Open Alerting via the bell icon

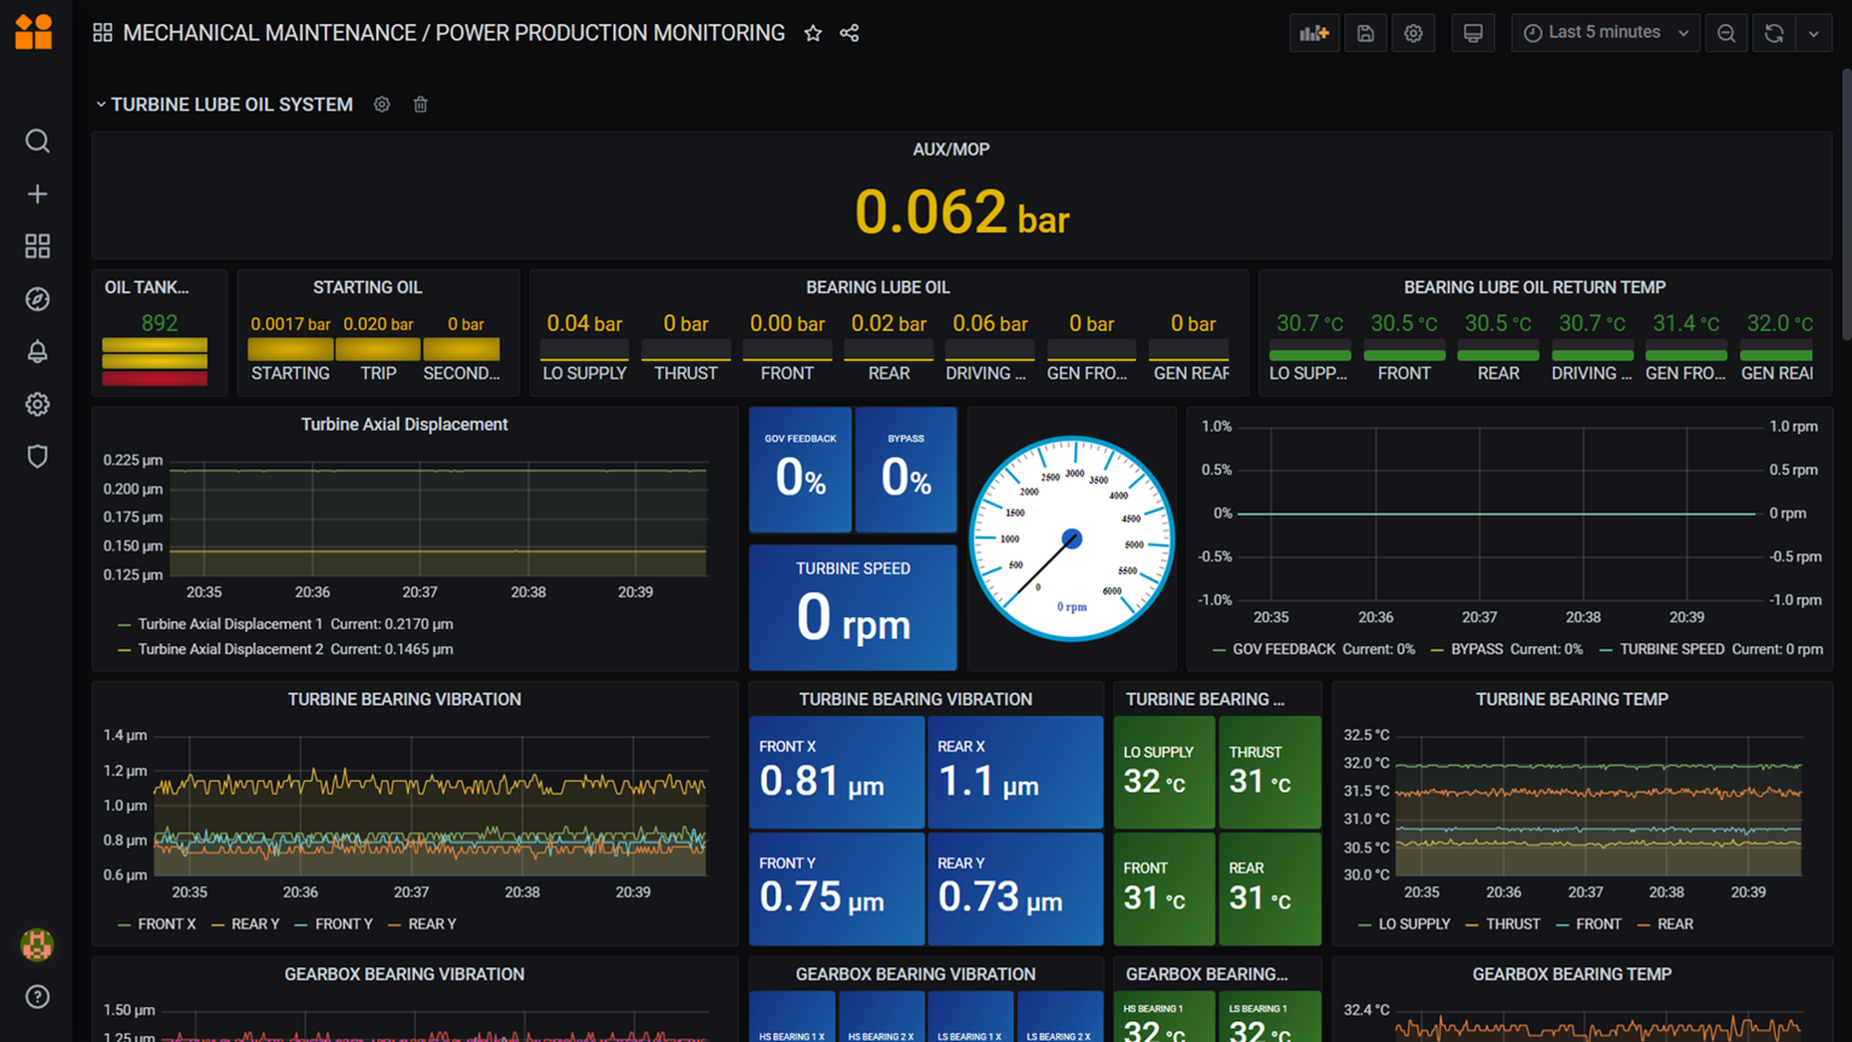coord(37,351)
